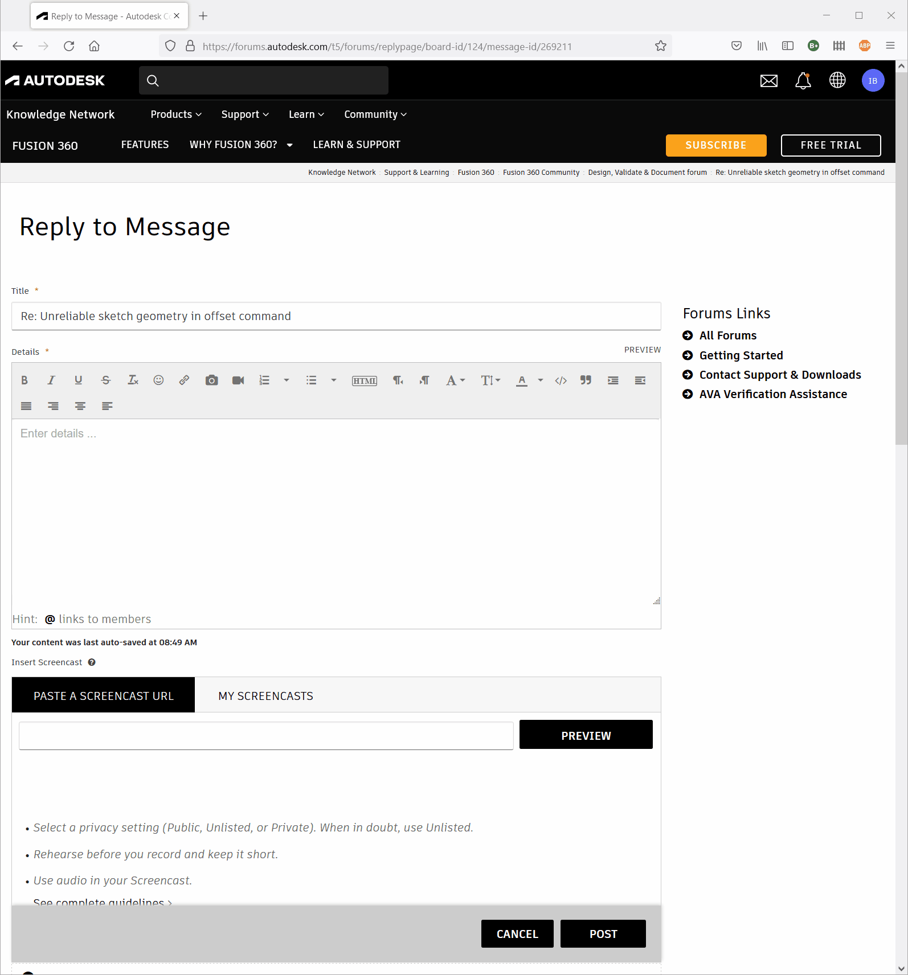Expand WHY FUSION 360? menu
Screen dimensions: 908x975
(x=241, y=145)
